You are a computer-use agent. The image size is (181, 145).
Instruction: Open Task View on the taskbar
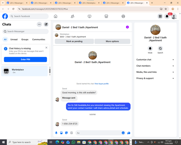point(51,142)
